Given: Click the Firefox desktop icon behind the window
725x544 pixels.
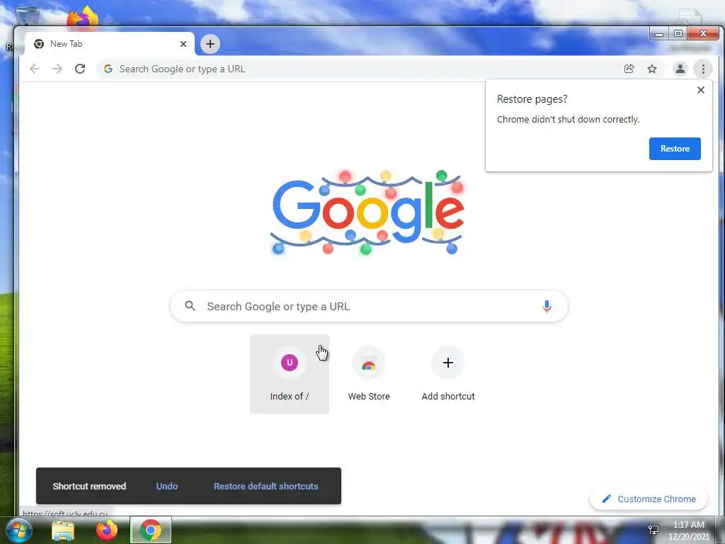Looking at the screenshot, I should (x=83, y=17).
